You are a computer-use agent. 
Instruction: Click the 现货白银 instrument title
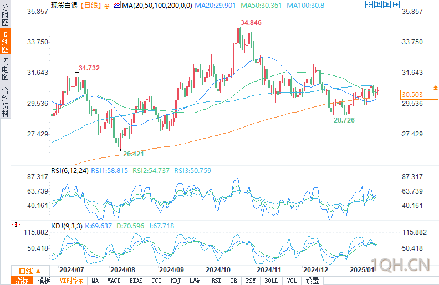point(64,5)
